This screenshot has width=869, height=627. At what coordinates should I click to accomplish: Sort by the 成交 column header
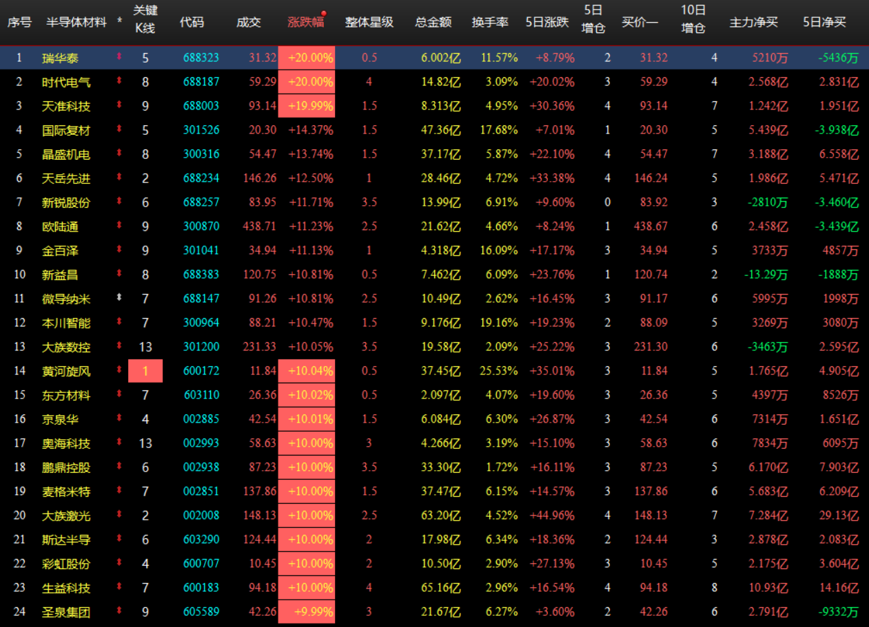tap(249, 22)
